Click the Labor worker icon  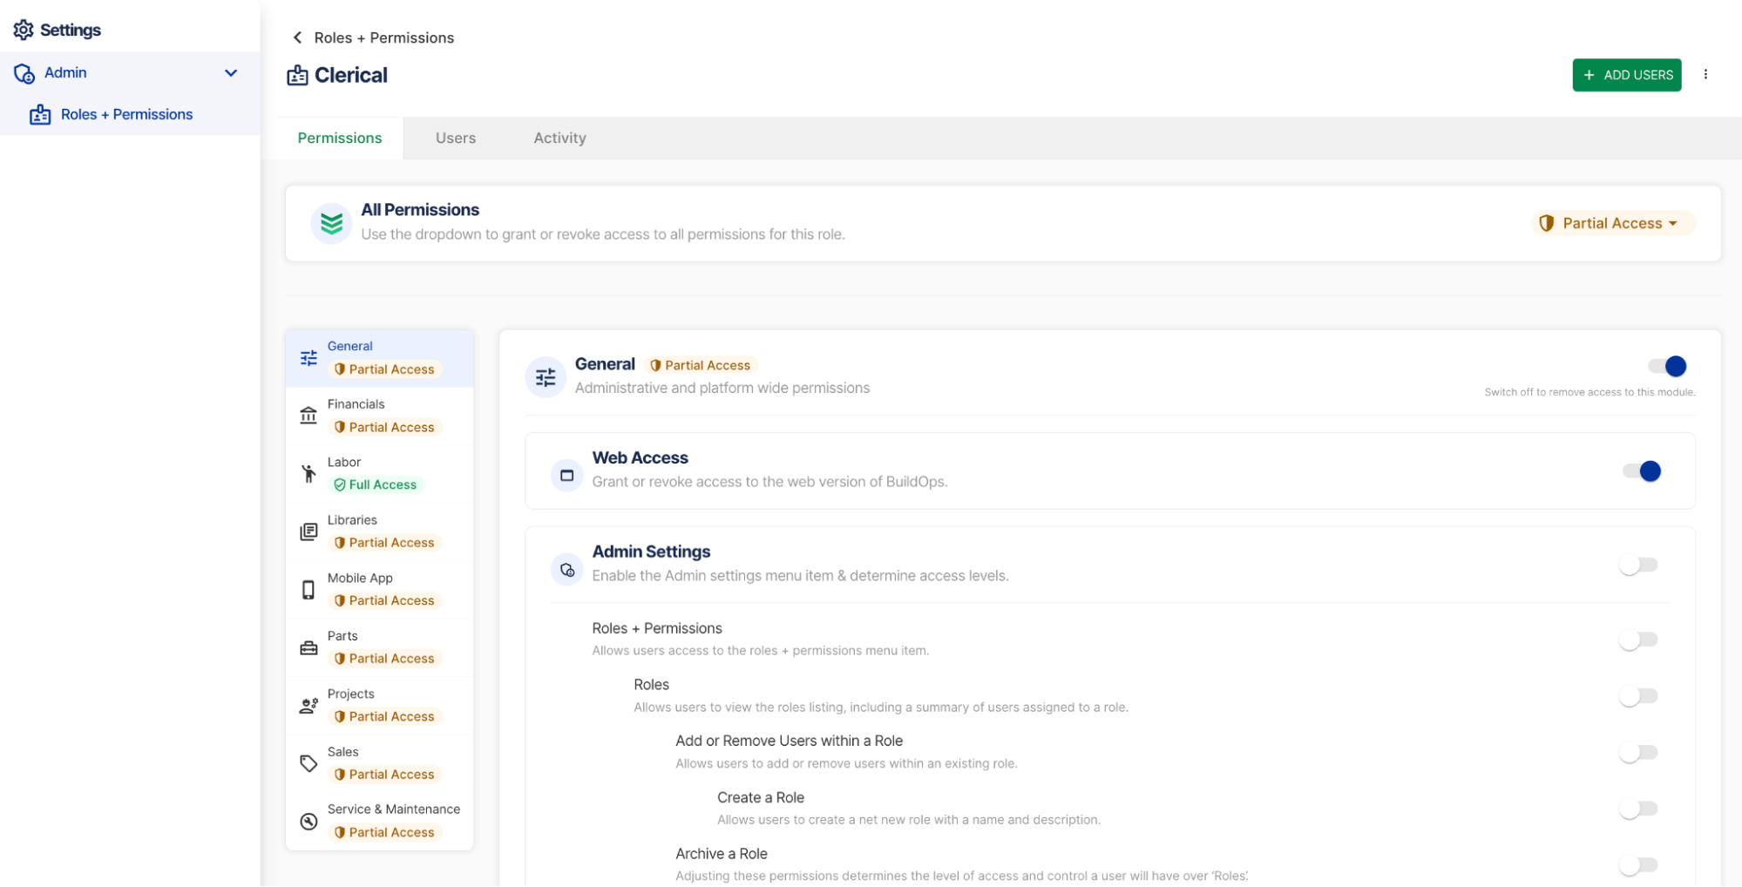click(308, 473)
